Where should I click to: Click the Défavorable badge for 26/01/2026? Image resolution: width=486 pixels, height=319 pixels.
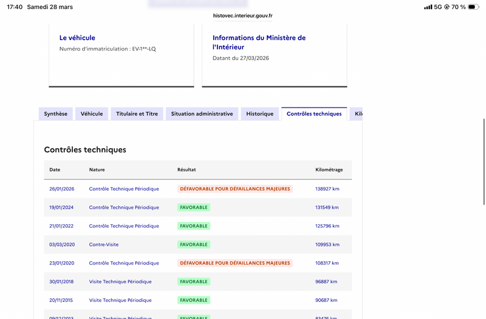(234, 189)
